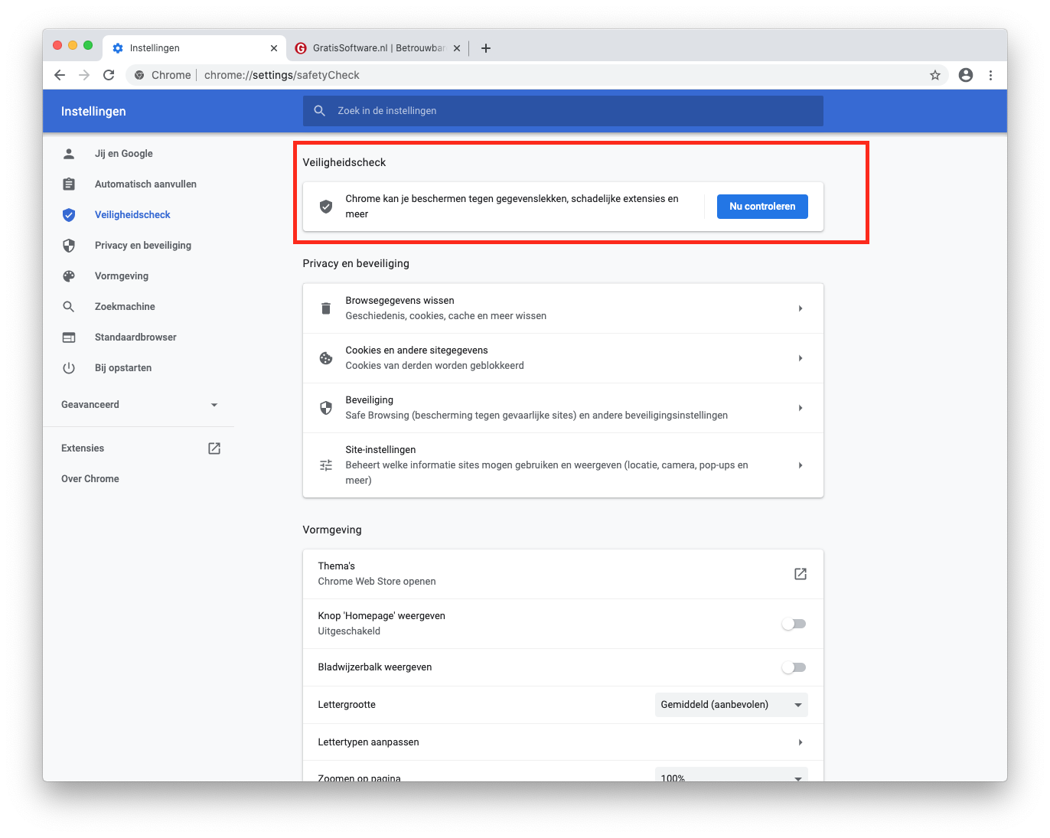Open a new tab with plus icon
The image size is (1050, 838).
point(485,48)
